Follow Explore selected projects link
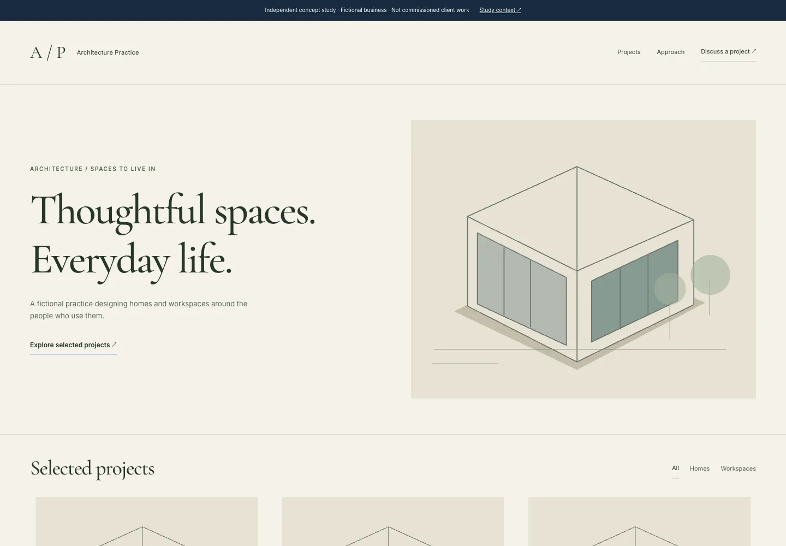786x546 pixels. coord(73,345)
